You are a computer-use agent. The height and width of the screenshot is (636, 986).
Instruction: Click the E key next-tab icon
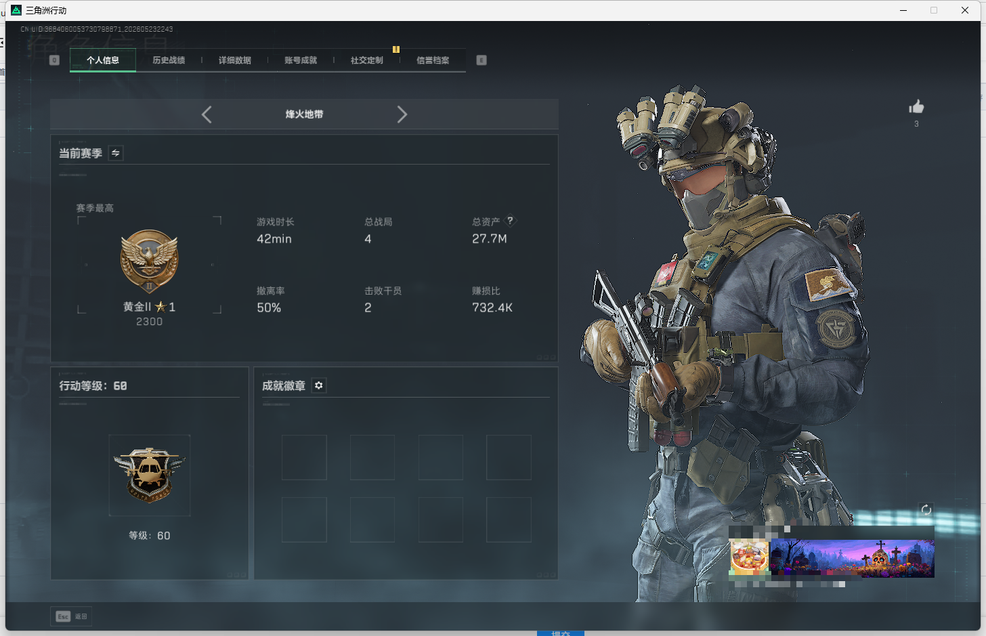[481, 60]
